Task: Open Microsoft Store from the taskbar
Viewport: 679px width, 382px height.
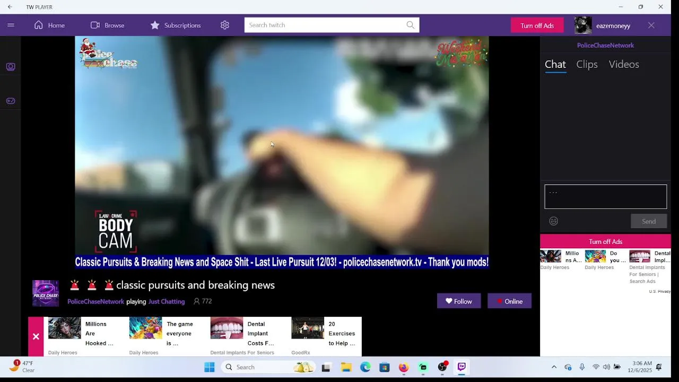Action: pos(385,367)
